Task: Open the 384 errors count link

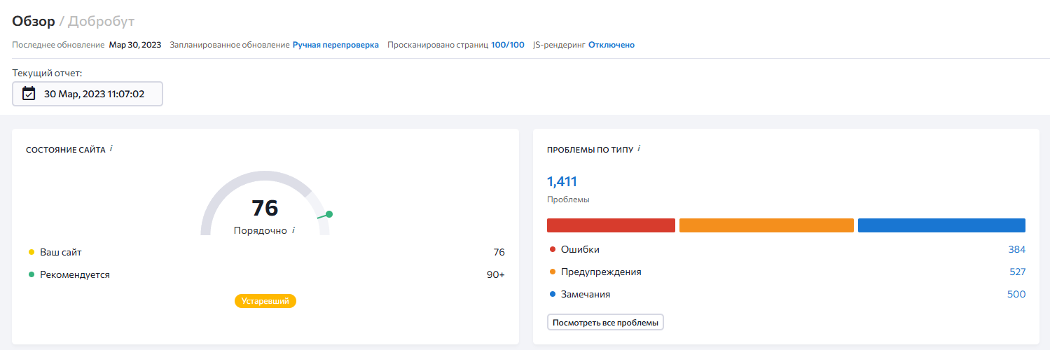Action: pos(1016,250)
